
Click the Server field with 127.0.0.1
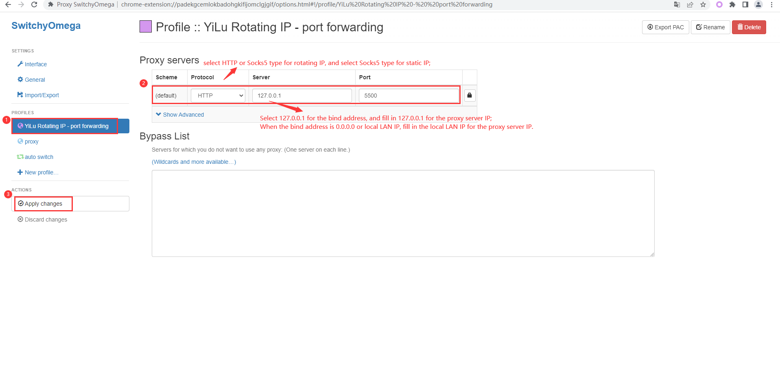[x=302, y=96]
